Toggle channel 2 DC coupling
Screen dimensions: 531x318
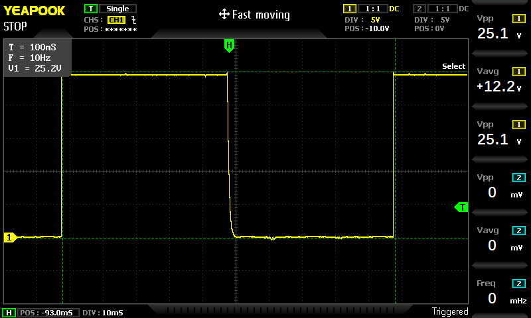[463, 9]
